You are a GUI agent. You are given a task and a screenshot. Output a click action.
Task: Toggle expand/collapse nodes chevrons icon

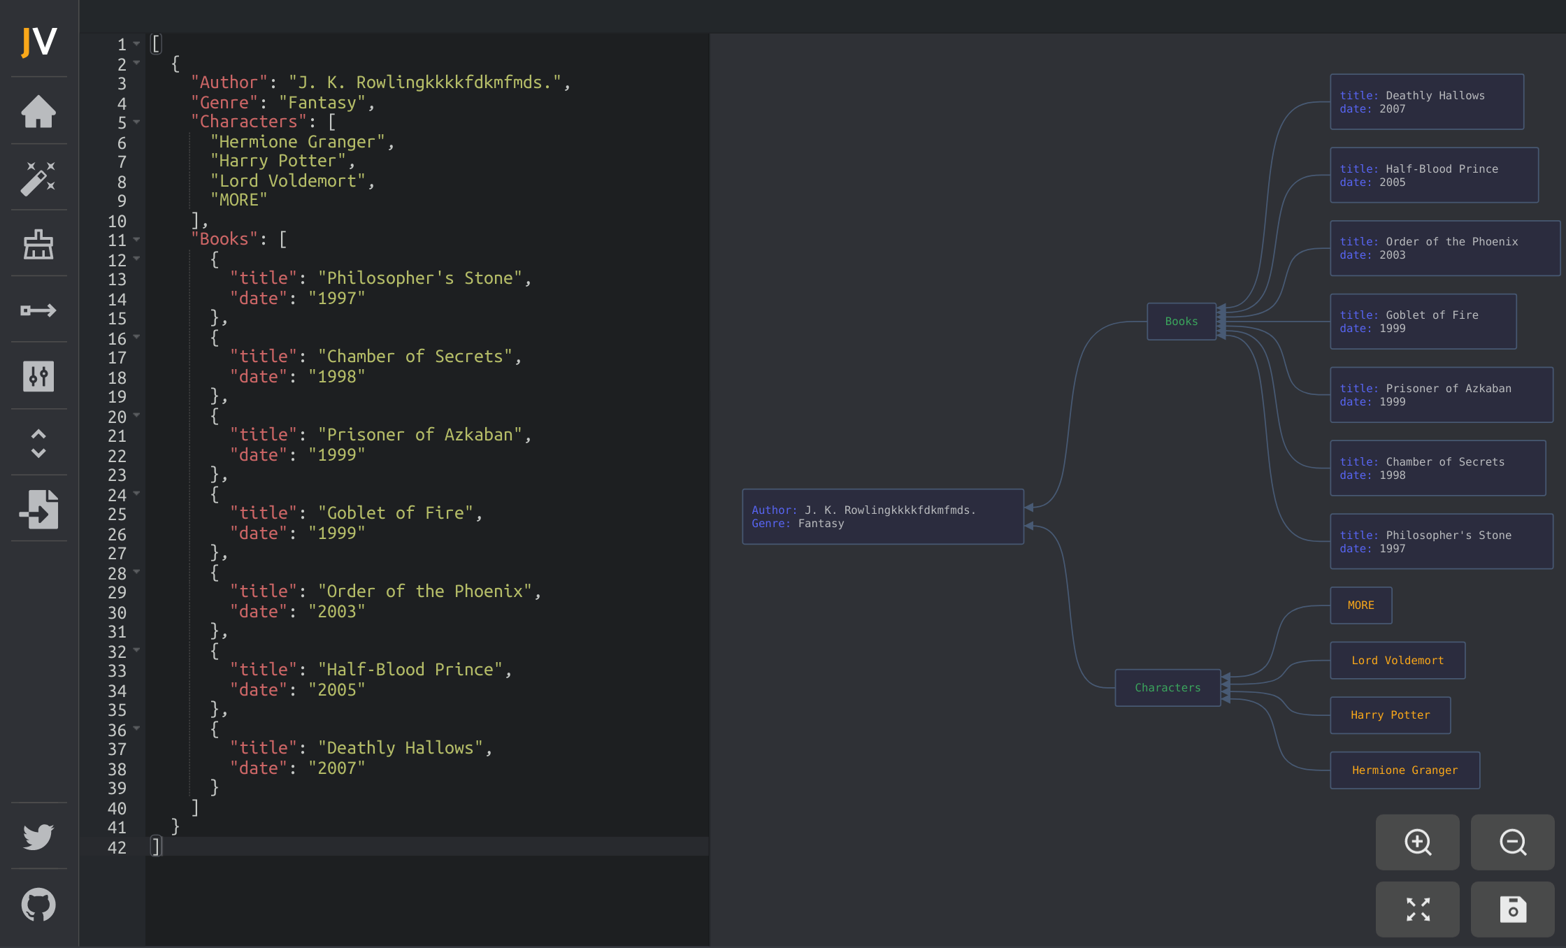point(38,443)
